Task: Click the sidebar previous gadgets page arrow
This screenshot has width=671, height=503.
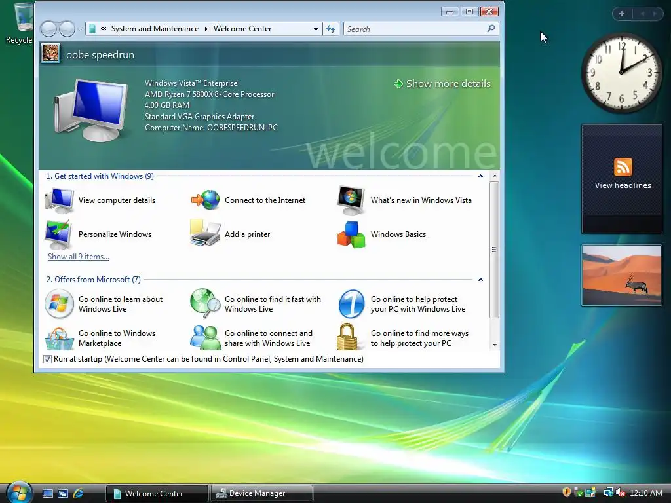Action: (x=642, y=14)
